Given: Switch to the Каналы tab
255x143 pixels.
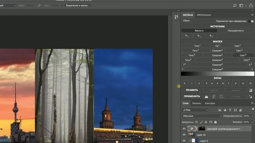Looking at the screenshot, I should (196, 103).
